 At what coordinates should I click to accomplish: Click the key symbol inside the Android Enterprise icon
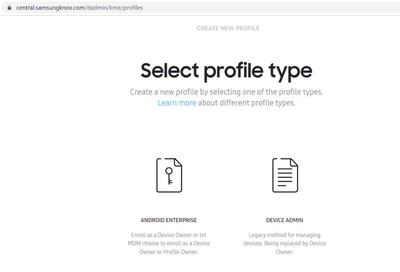(x=169, y=176)
